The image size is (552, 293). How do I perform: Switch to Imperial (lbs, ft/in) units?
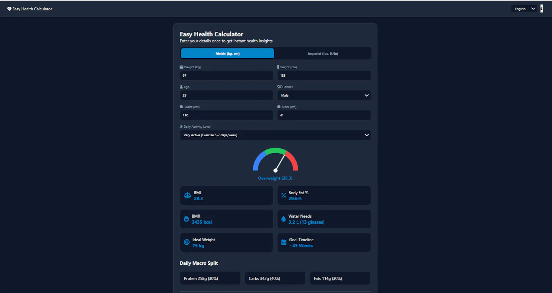tap(323, 53)
